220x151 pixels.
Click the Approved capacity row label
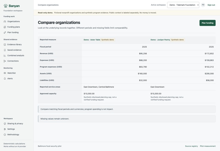(x=48, y=93)
